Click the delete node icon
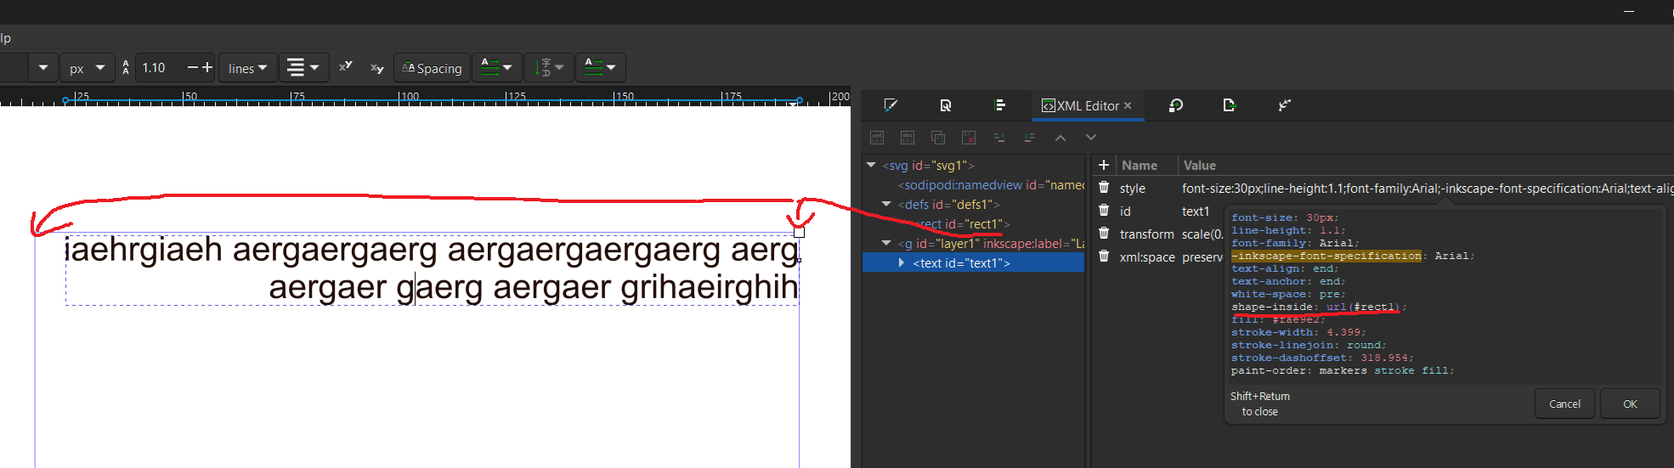Viewport: 1674px width, 468px height. point(969,138)
